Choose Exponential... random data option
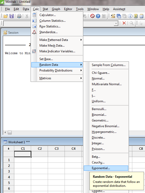 click(106, 168)
